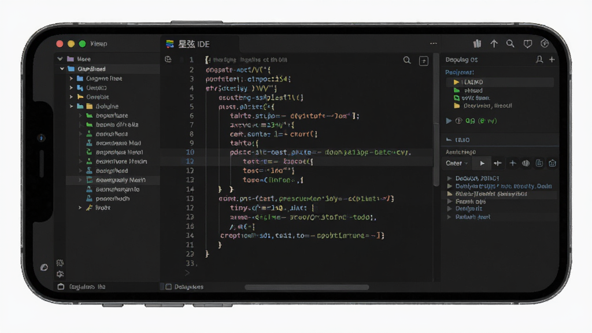This screenshot has width=592, height=333.
Task: Click the magnifier icon above the code editor
Action: click(406, 60)
